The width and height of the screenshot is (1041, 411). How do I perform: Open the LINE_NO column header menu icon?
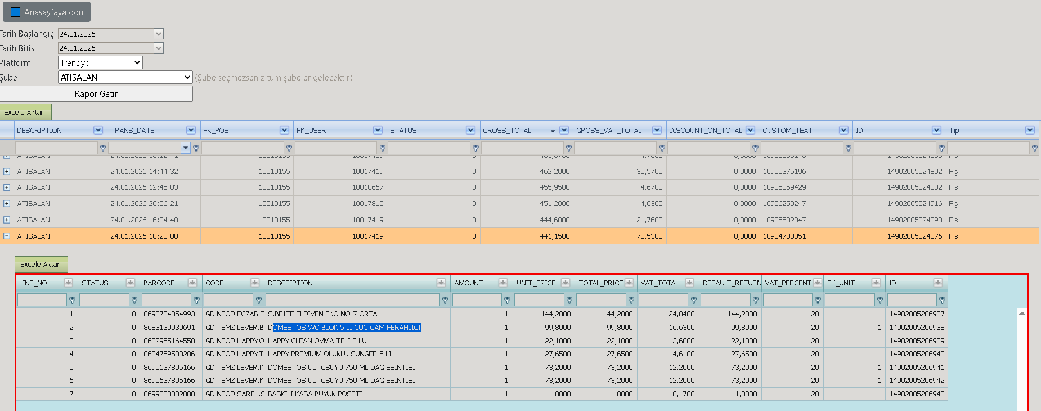(69, 283)
